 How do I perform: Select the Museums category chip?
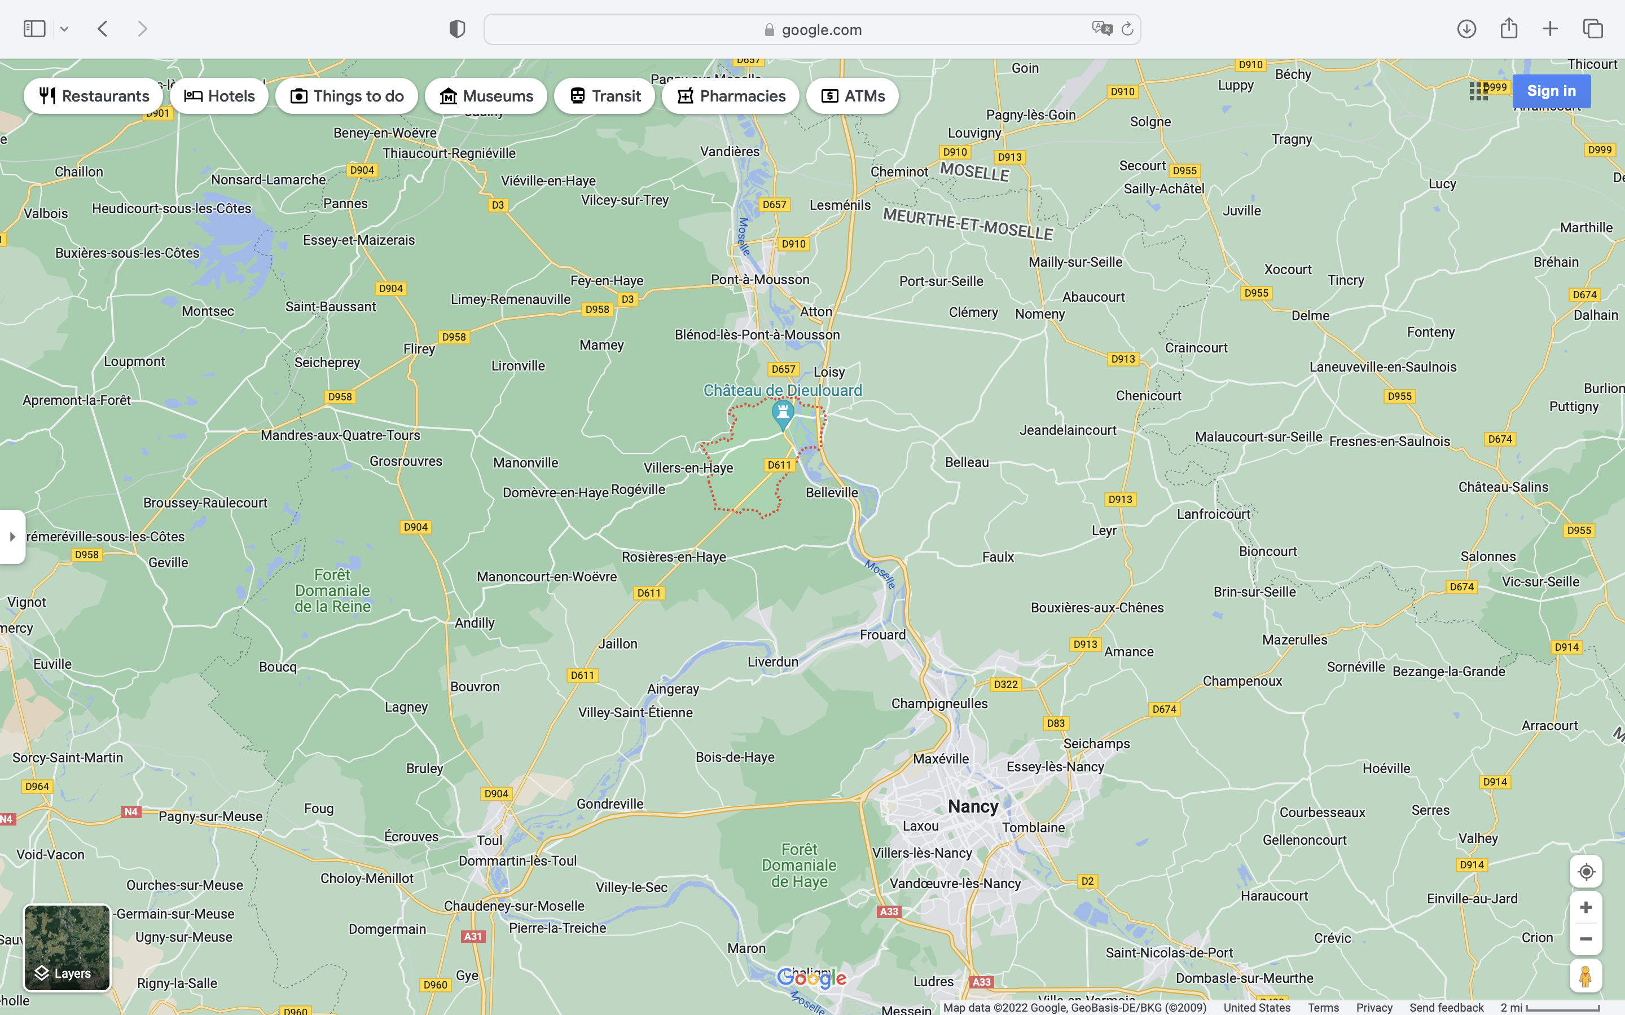[x=485, y=96]
